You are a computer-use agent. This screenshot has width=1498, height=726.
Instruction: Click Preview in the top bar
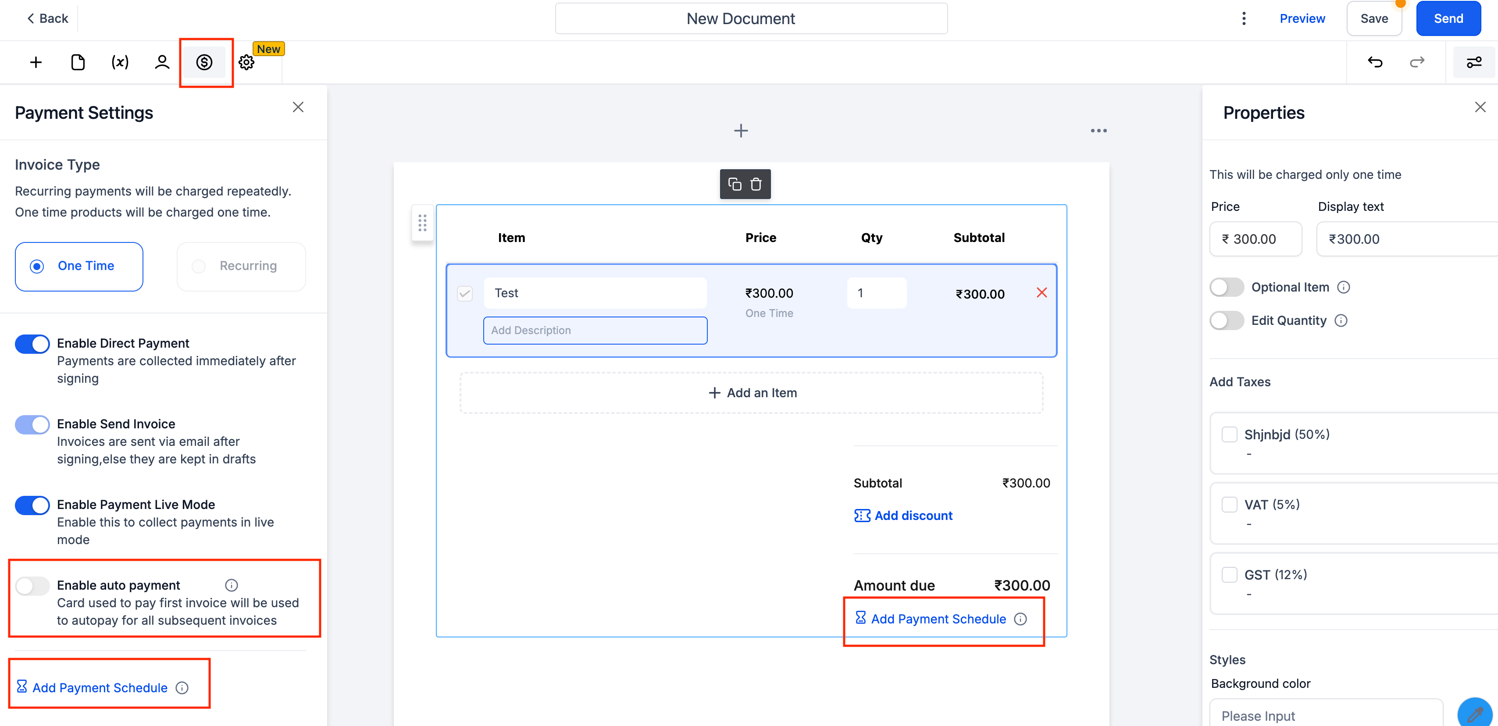click(x=1302, y=18)
